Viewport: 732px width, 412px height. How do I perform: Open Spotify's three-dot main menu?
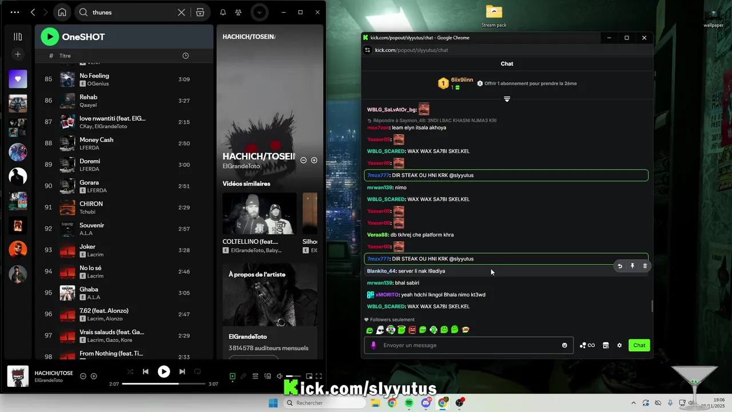click(x=15, y=12)
